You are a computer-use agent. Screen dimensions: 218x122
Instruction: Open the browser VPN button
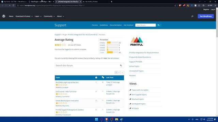(210, 5)
